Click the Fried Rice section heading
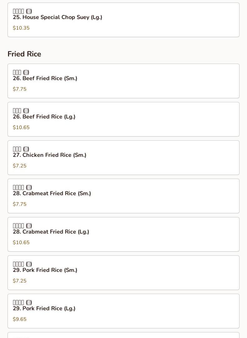Viewport: 247px width, 338px height. click(24, 54)
